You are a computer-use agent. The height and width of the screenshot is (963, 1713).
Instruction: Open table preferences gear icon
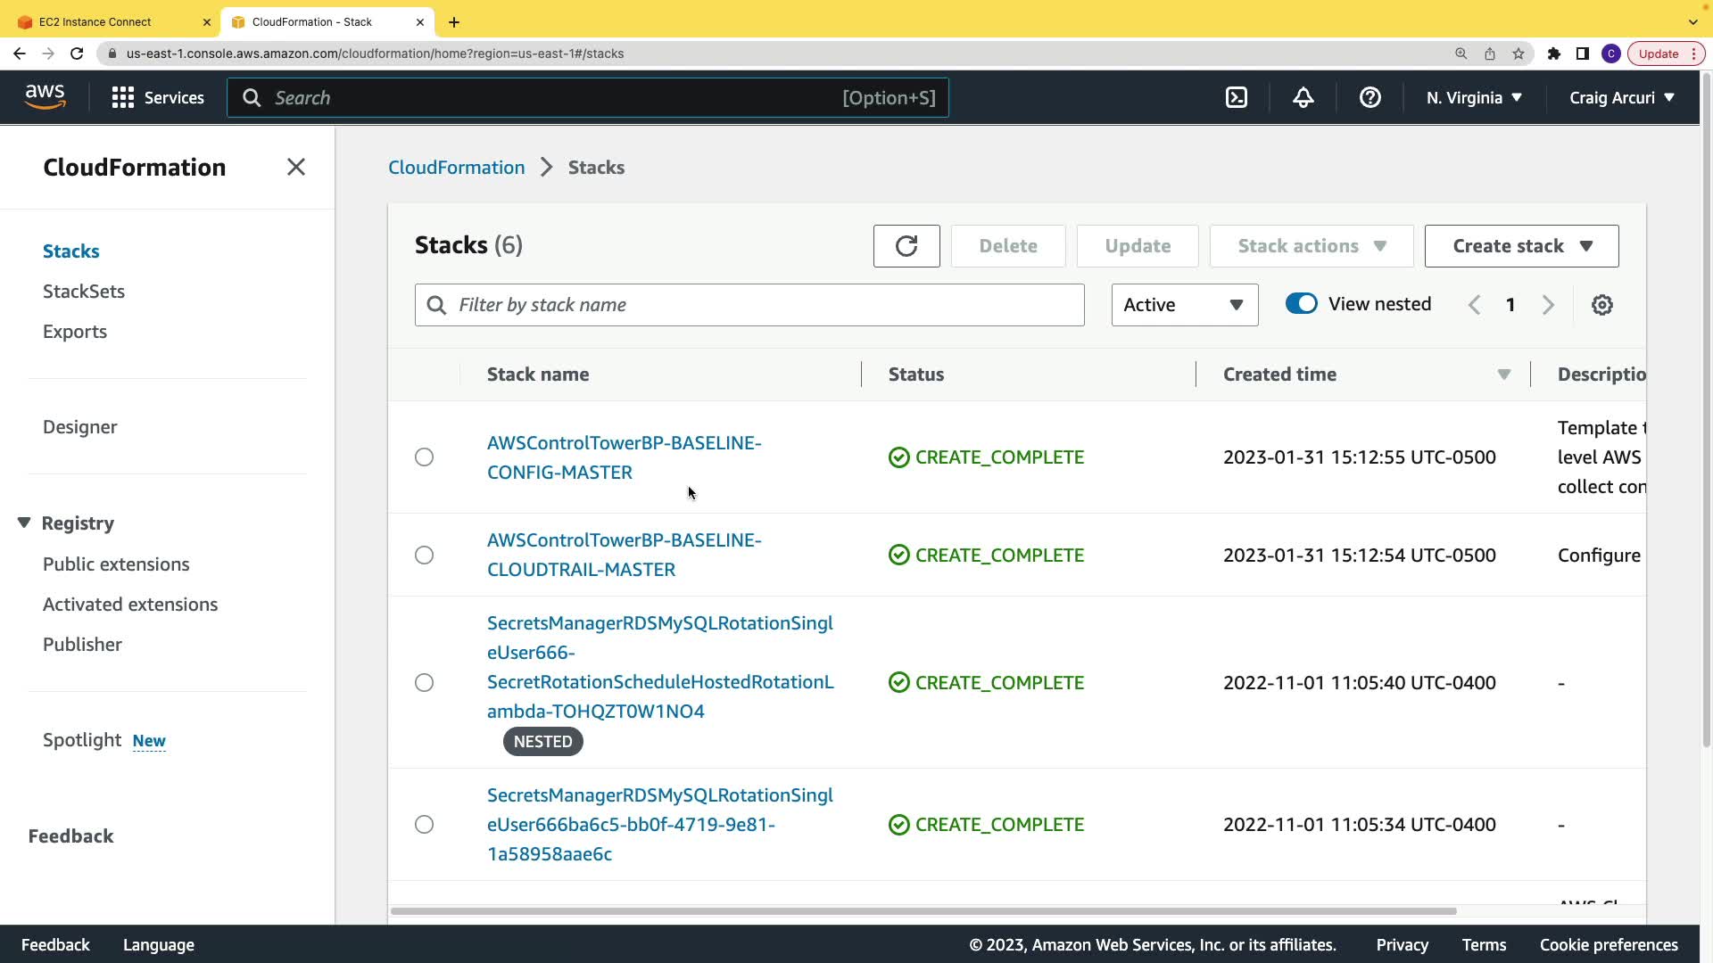pos(1602,305)
